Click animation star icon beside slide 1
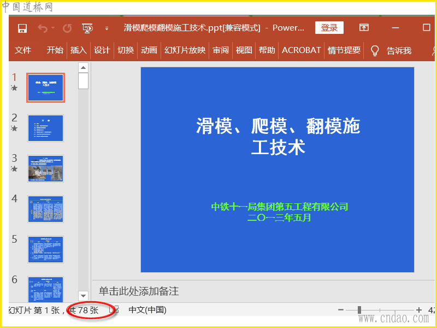437x328 pixels. (x=15, y=88)
